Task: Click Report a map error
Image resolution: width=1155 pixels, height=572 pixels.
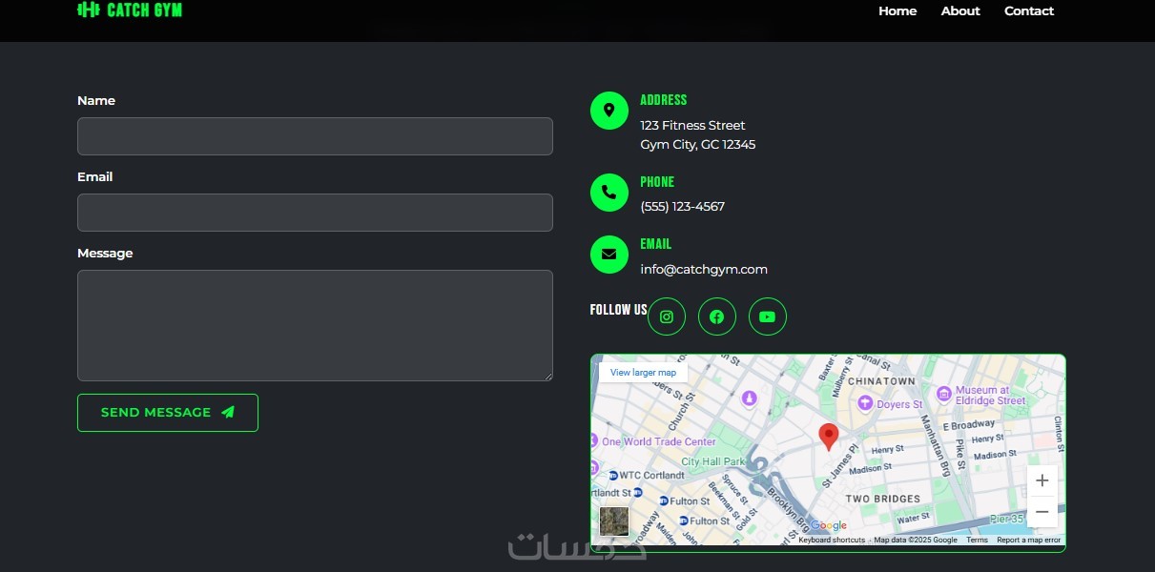Action: [x=1028, y=540]
